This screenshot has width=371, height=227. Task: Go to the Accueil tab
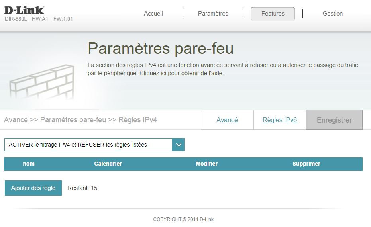pos(153,14)
